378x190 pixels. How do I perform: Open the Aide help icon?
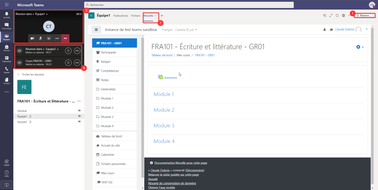click(7, 174)
